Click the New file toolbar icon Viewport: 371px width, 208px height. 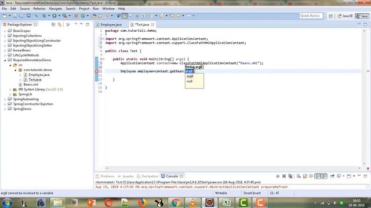tap(5, 16)
